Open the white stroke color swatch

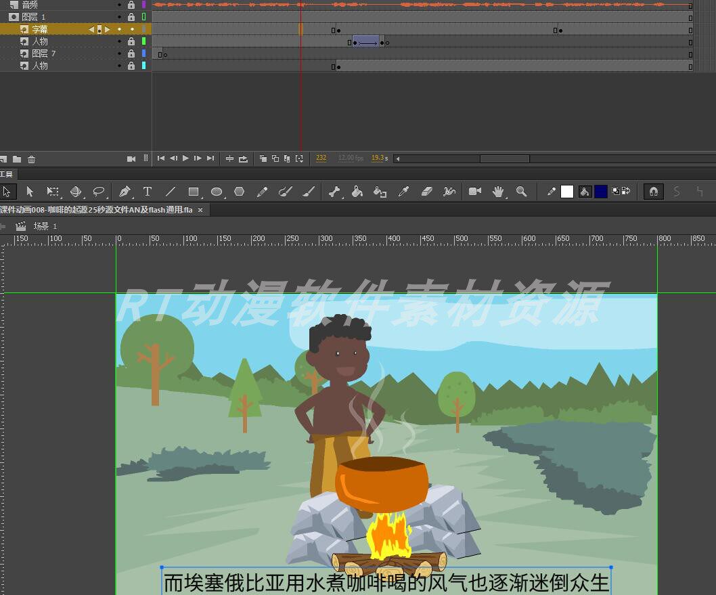566,192
